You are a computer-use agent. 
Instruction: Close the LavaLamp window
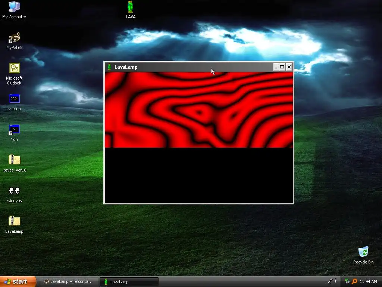coord(289,67)
